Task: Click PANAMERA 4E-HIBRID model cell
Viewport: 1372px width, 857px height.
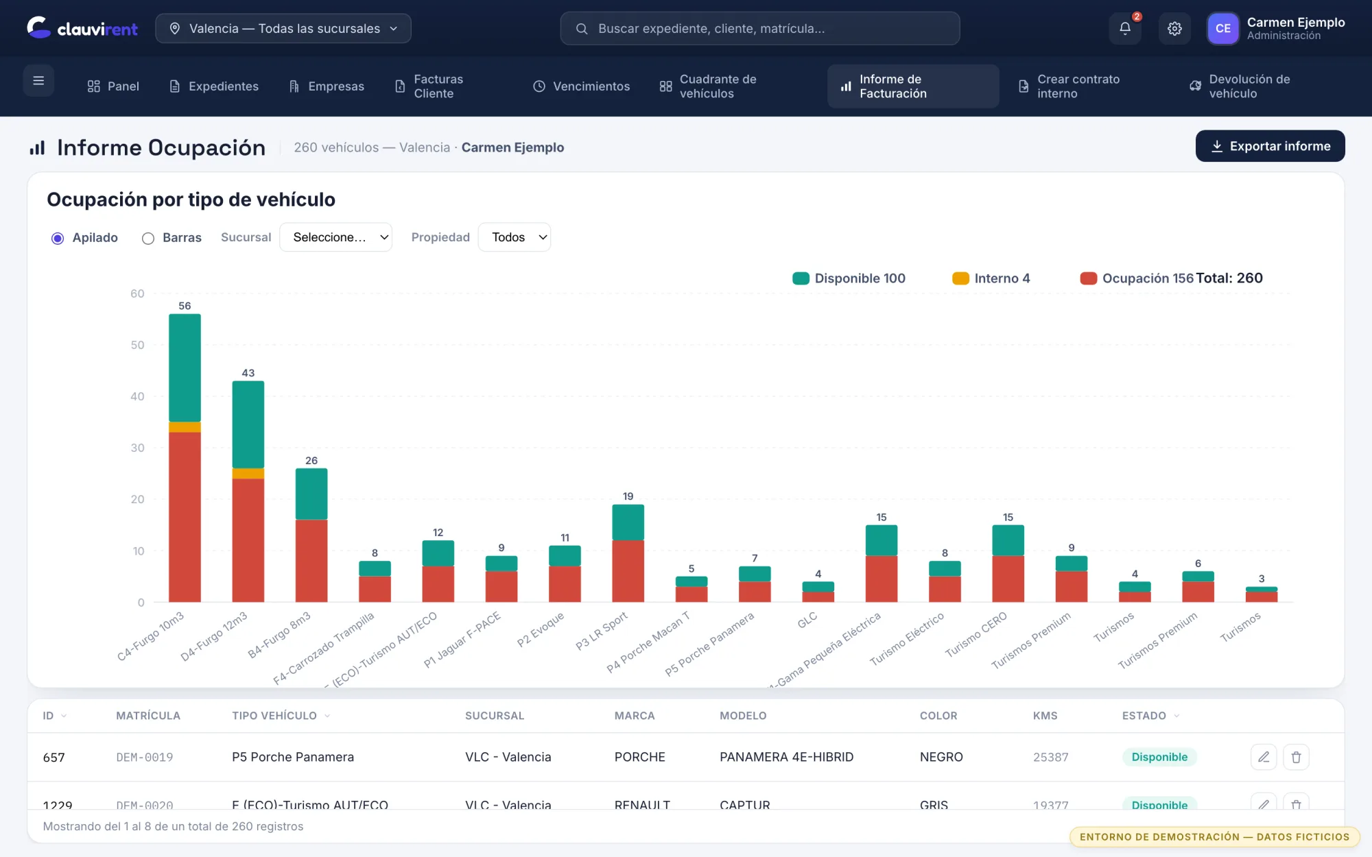Action: [786, 757]
